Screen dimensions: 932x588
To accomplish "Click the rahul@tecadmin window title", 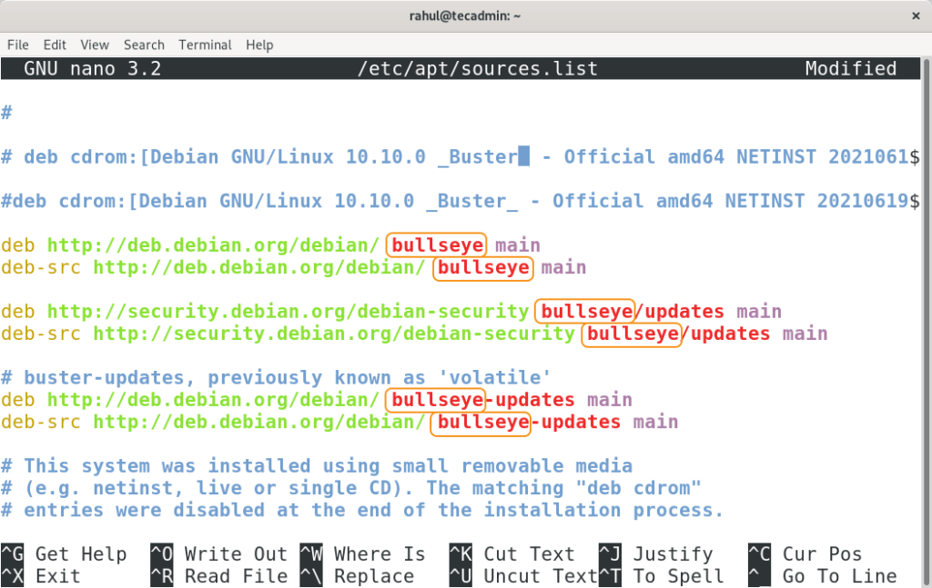I will click(x=465, y=15).
